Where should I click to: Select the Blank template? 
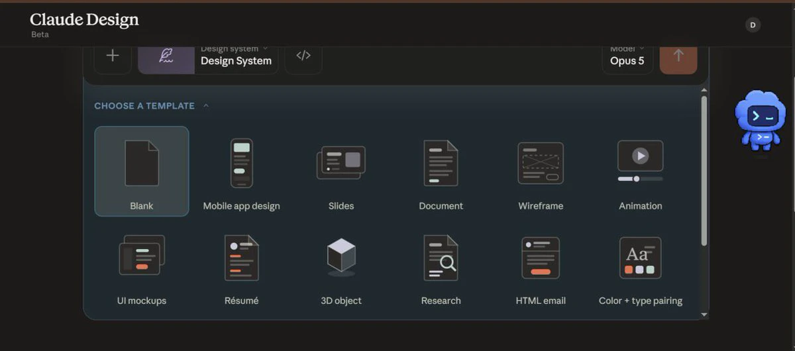pyautogui.click(x=142, y=172)
